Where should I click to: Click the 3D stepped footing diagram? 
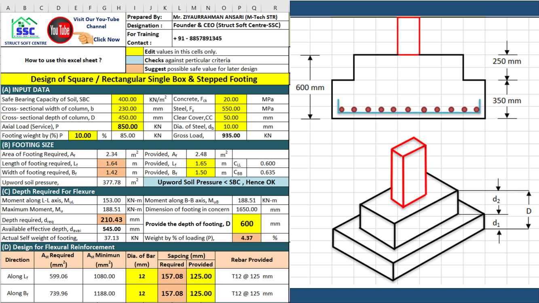tap(408, 210)
